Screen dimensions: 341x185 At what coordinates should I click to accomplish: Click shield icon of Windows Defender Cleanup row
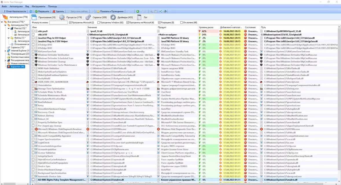(x=36, y=62)
